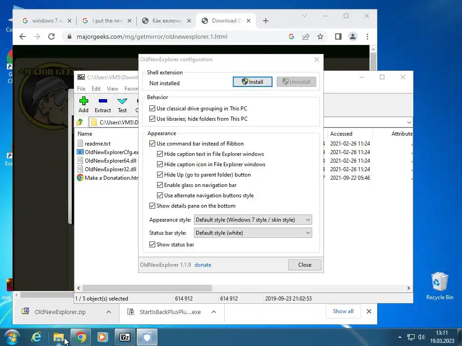Viewport: 462px width, 346px height.
Task: Select the OldNewExplorer32.dll file icon
Action: point(80,169)
